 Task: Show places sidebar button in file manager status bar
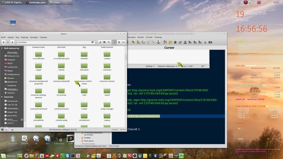point(2,129)
